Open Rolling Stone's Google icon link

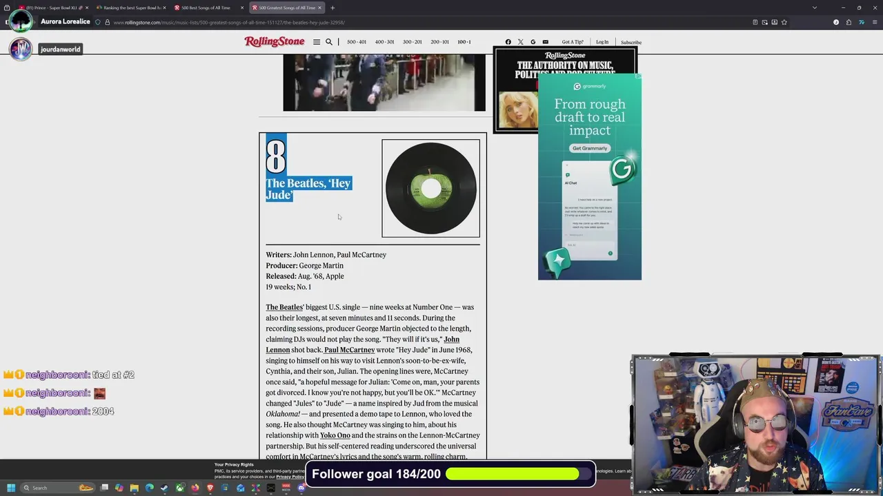533,42
